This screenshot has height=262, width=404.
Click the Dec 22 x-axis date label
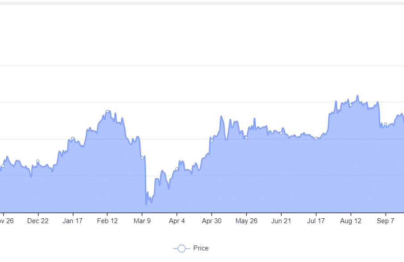[38, 221]
